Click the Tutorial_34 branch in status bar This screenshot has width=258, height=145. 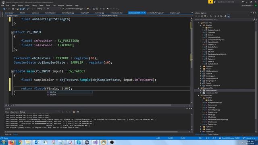249,138
